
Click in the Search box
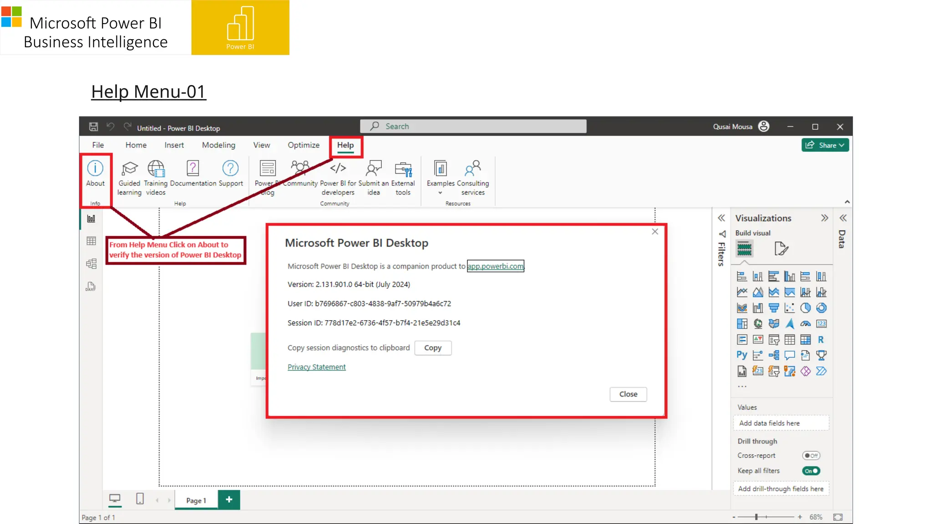[473, 126]
